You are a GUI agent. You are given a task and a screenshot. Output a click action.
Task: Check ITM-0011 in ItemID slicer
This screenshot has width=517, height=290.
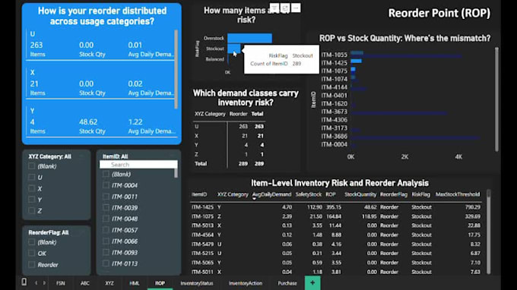pos(106,197)
